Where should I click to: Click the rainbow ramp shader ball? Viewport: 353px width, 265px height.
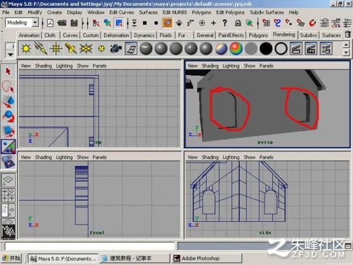[x=236, y=48]
